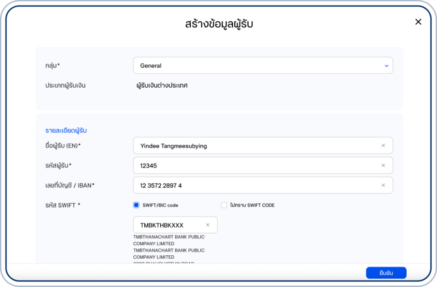Click the Yindee Tangmeesubying name input
This screenshot has height=287, width=437.
(x=255, y=145)
